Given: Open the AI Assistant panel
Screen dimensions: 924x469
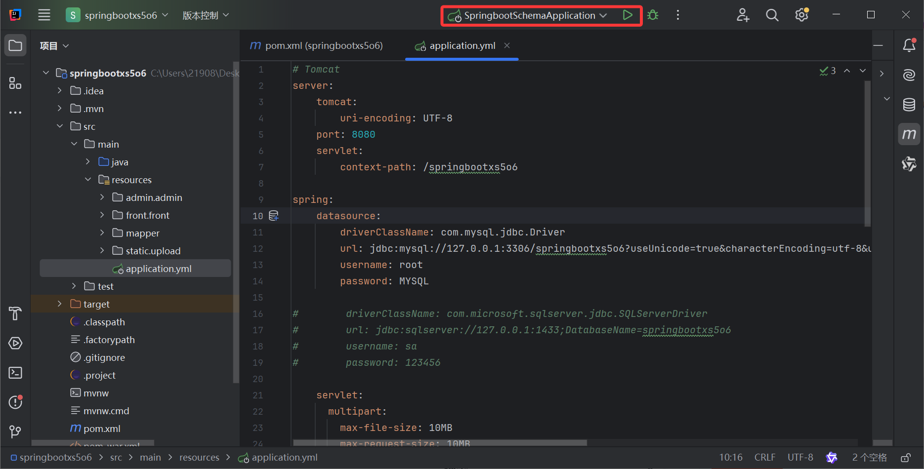Looking at the screenshot, I should coord(909,75).
